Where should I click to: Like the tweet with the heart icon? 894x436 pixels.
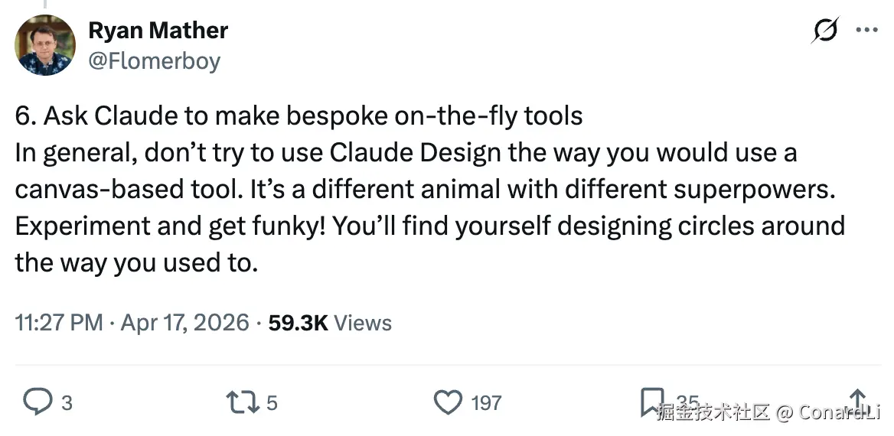pos(448,402)
